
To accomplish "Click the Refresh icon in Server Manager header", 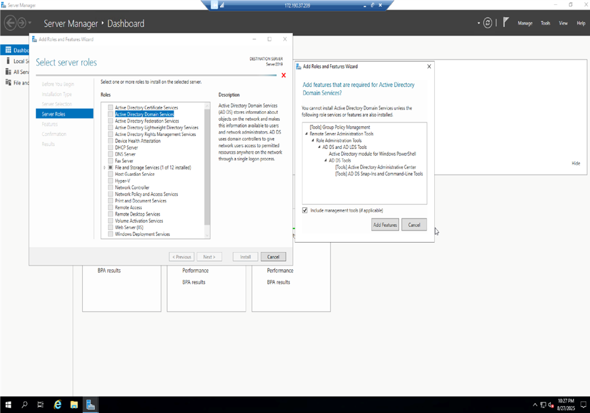I will 487,23.
